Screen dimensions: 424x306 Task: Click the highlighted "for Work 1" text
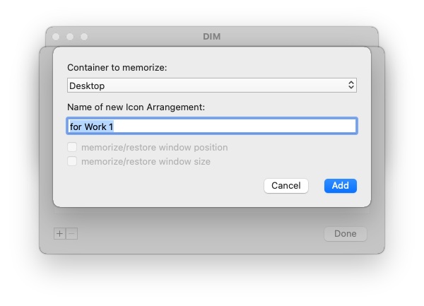(91, 126)
